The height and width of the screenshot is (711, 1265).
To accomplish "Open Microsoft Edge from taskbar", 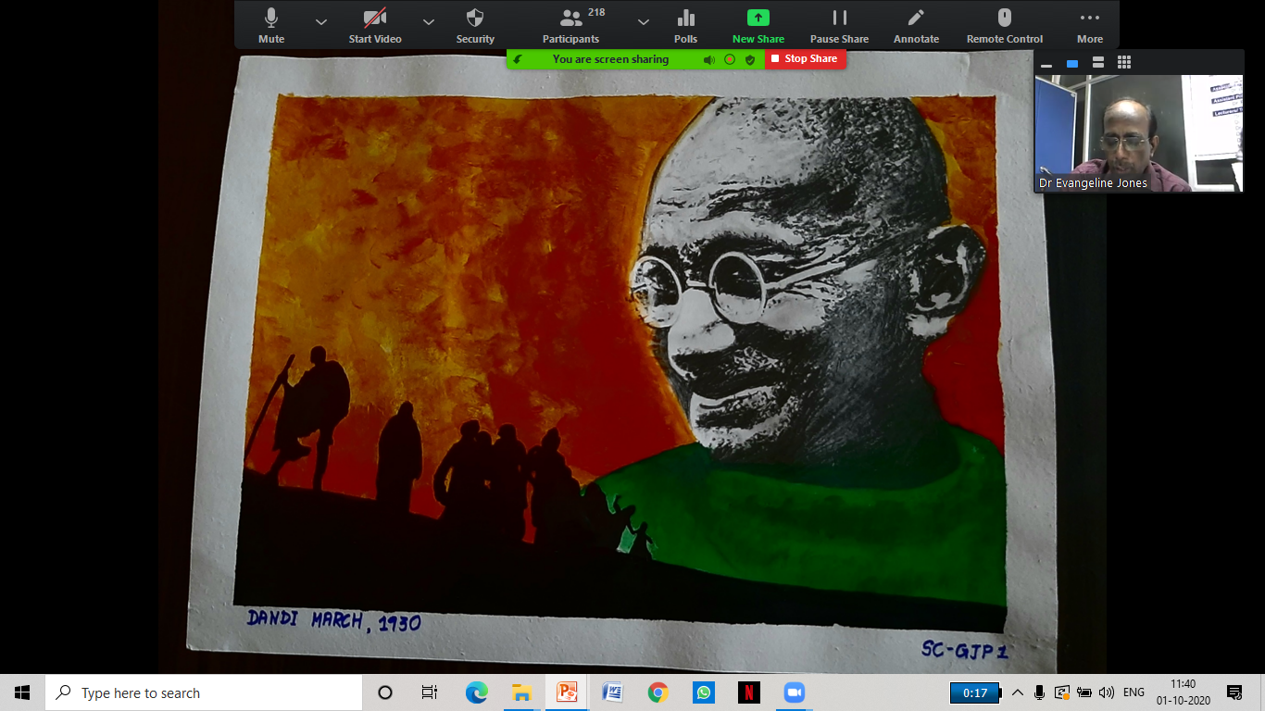I will 476,692.
